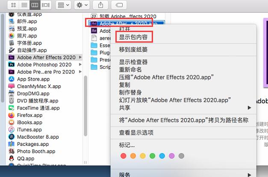
Task: Select DVD 播放程序.app icon
Action: [x=11, y=101]
